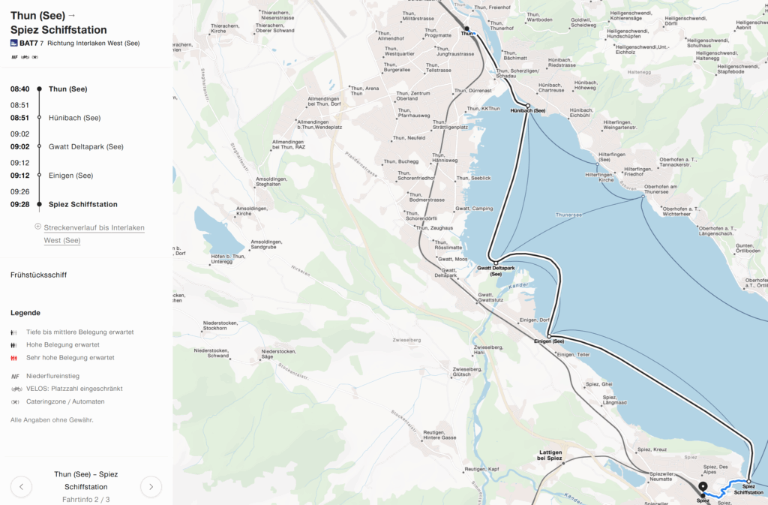This screenshot has height=505, width=768.
Task: Click 'Sehr hohe Belegung erwartet' text
Action: [x=70, y=358]
